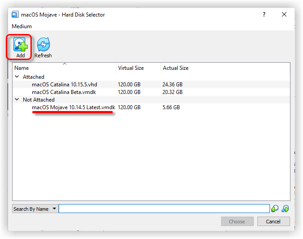Open the Search By Name dropdown

click(x=35, y=209)
